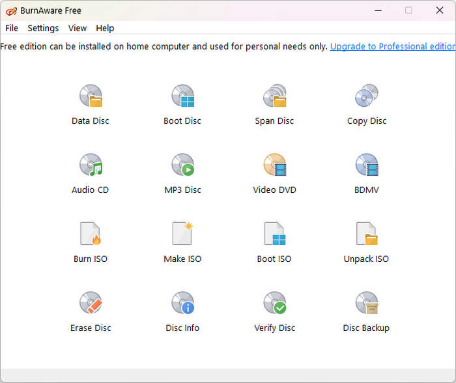Viewport: 456px width, 383px height.
Task: Open the Disc Info tool icon
Action: (x=182, y=302)
